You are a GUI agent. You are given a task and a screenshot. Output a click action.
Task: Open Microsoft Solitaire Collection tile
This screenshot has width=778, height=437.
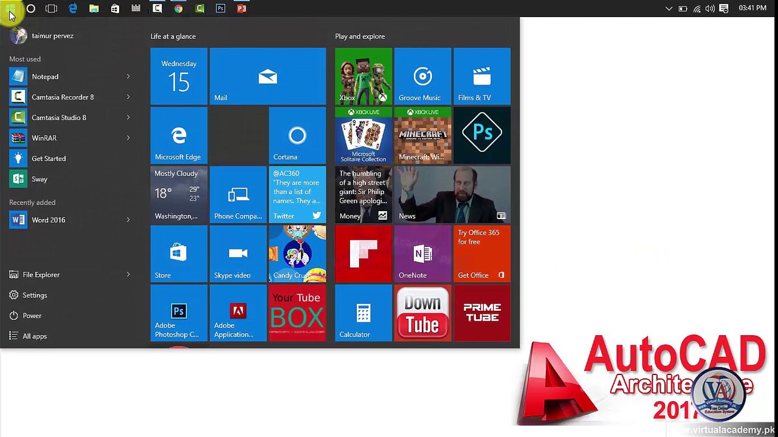[x=363, y=136]
